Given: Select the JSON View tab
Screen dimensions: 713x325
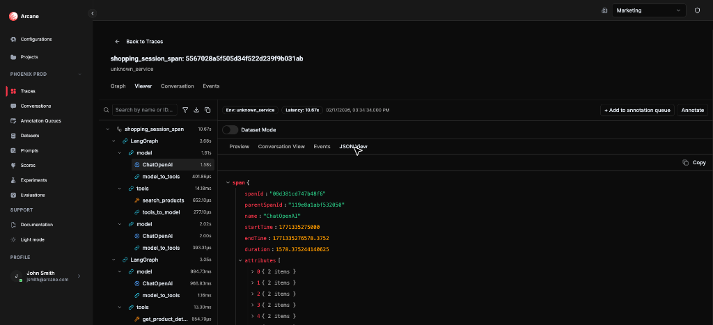Looking at the screenshot, I should [353, 146].
